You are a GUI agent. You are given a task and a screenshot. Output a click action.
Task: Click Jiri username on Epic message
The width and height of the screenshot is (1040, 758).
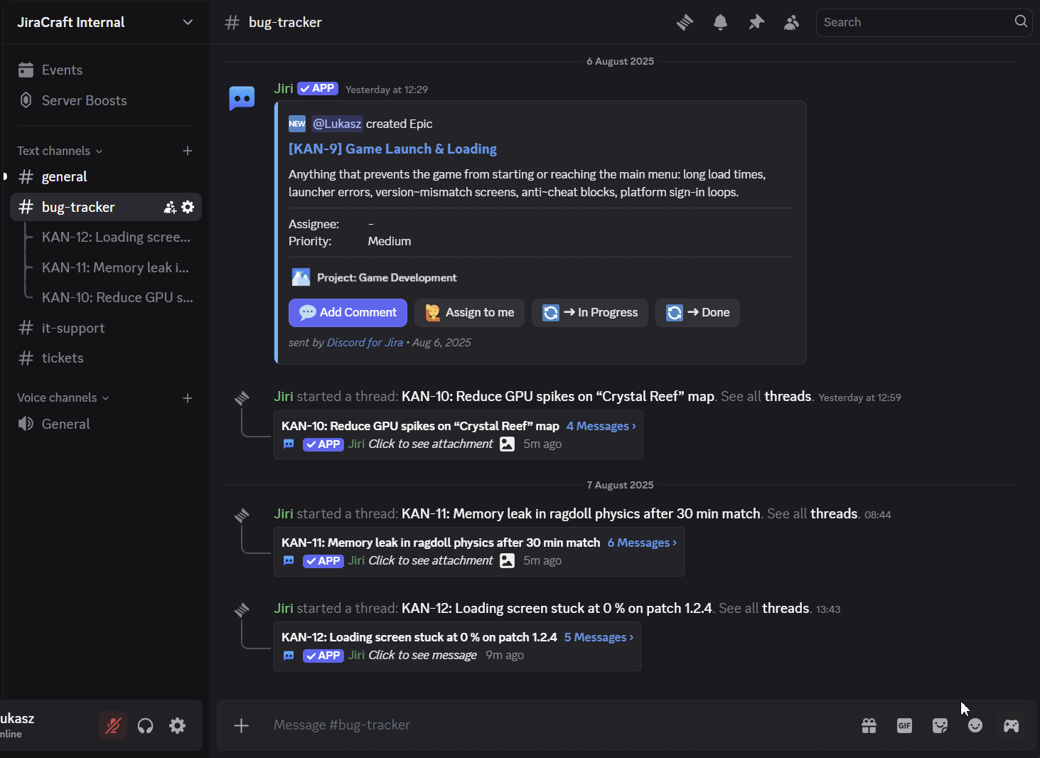coord(284,88)
